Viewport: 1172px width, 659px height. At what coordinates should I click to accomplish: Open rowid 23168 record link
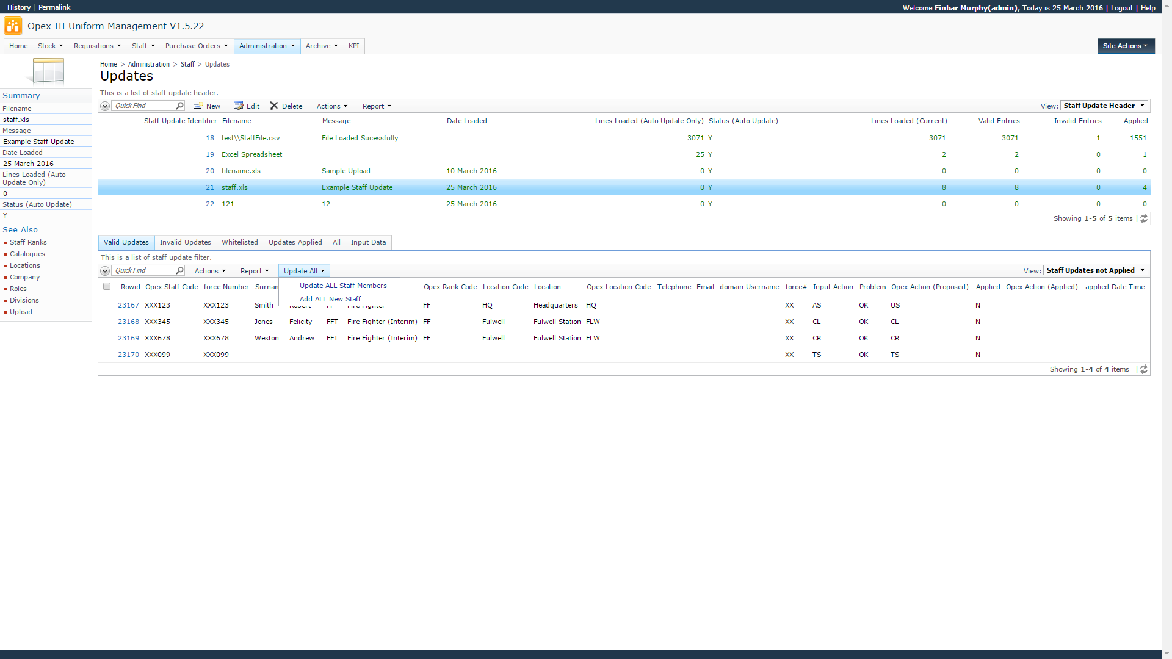(128, 322)
